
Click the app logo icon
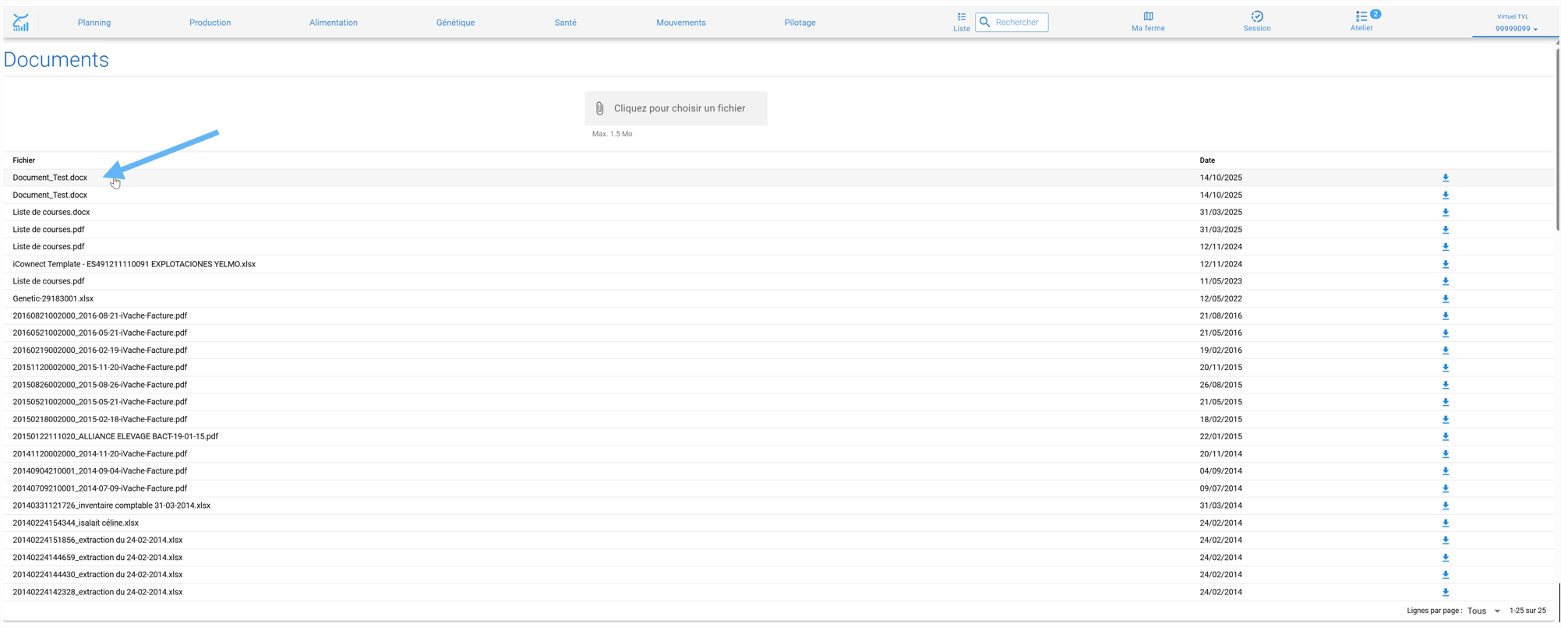(21, 23)
